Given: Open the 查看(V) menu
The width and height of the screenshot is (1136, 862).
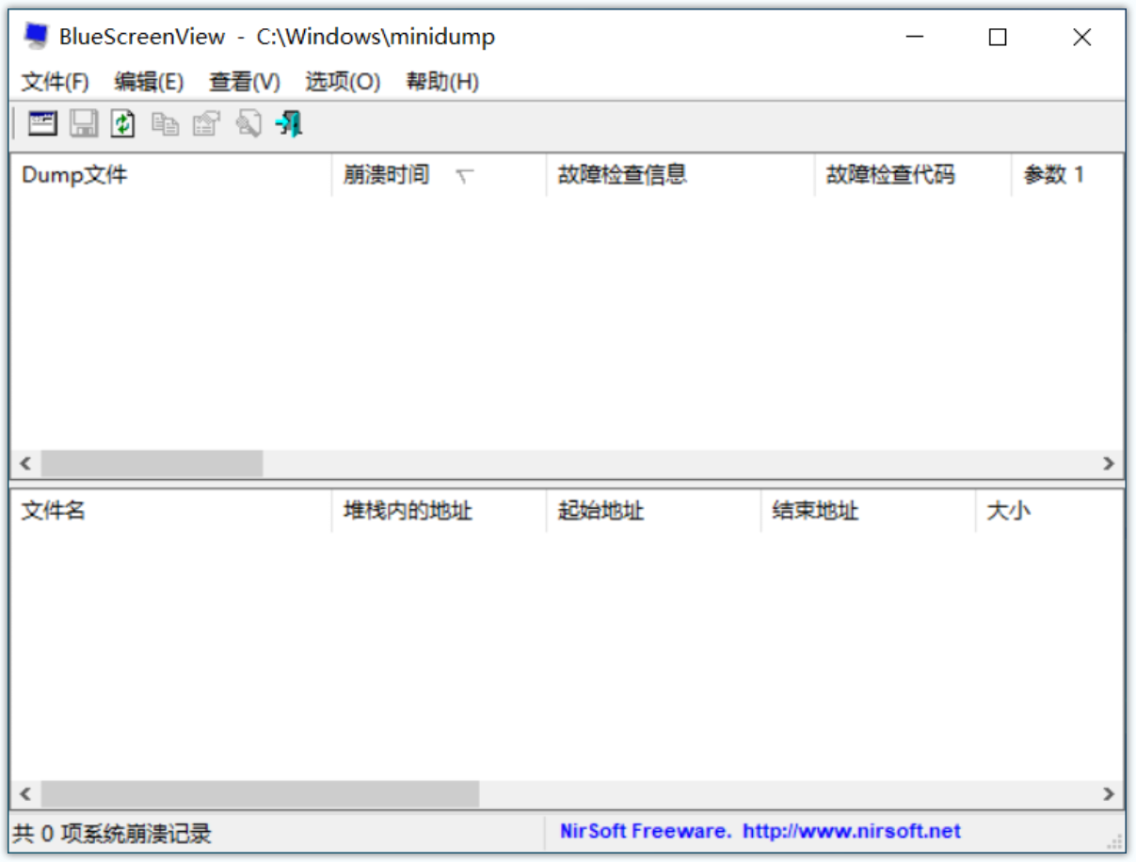Looking at the screenshot, I should pos(245,82).
